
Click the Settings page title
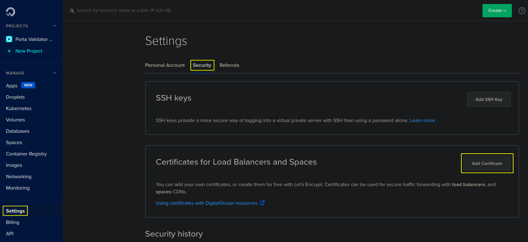coord(166,41)
